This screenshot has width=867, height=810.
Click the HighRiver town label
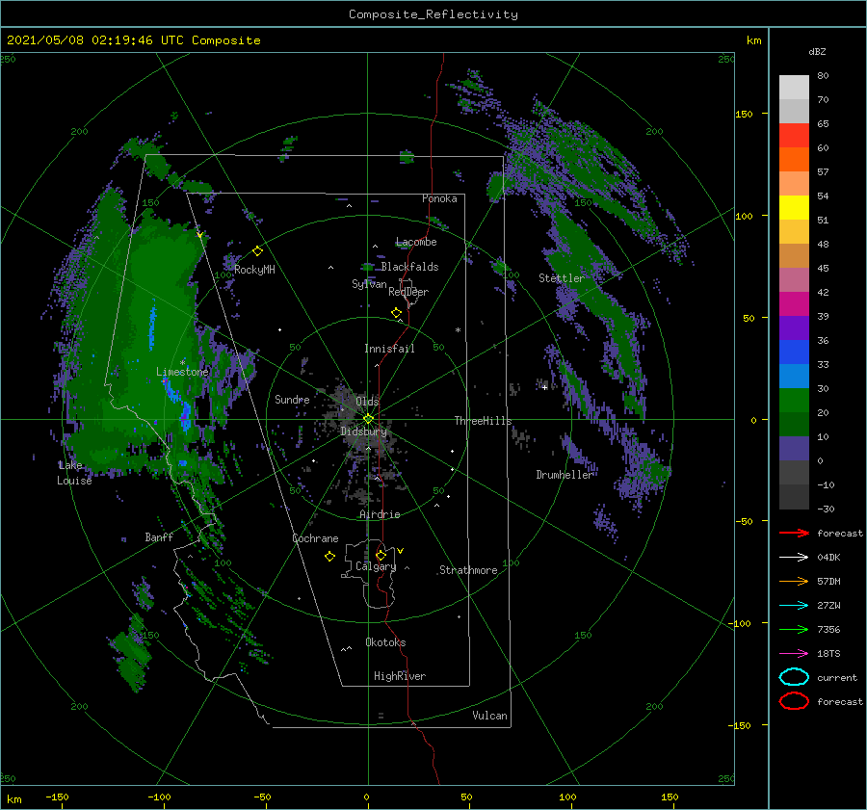400,676
